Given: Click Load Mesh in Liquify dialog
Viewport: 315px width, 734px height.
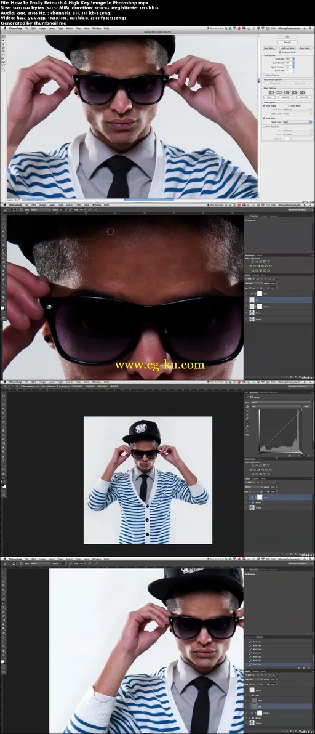Looking at the screenshot, I should 269,48.
